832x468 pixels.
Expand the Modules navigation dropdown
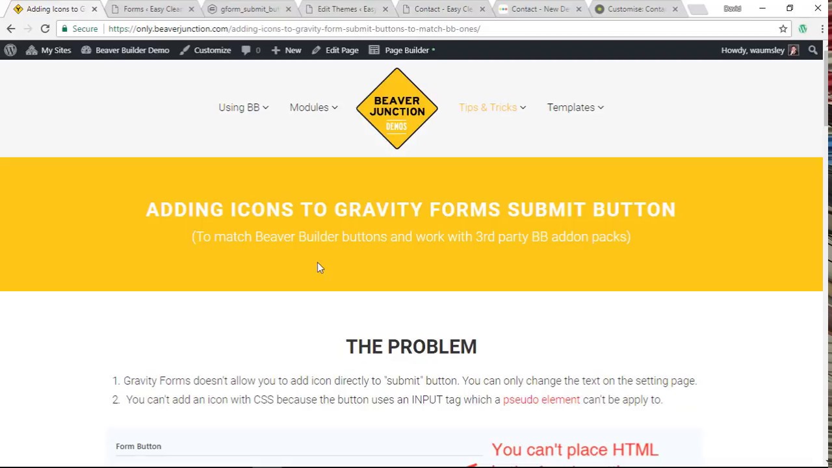(314, 107)
